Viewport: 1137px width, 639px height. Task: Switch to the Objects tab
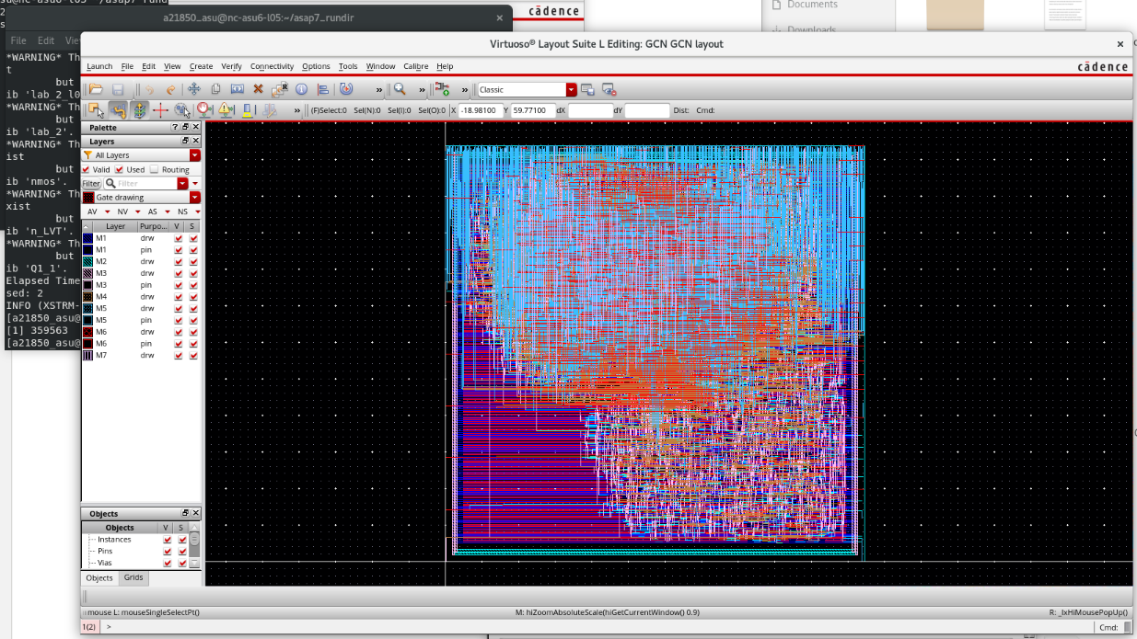click(99, 577)
